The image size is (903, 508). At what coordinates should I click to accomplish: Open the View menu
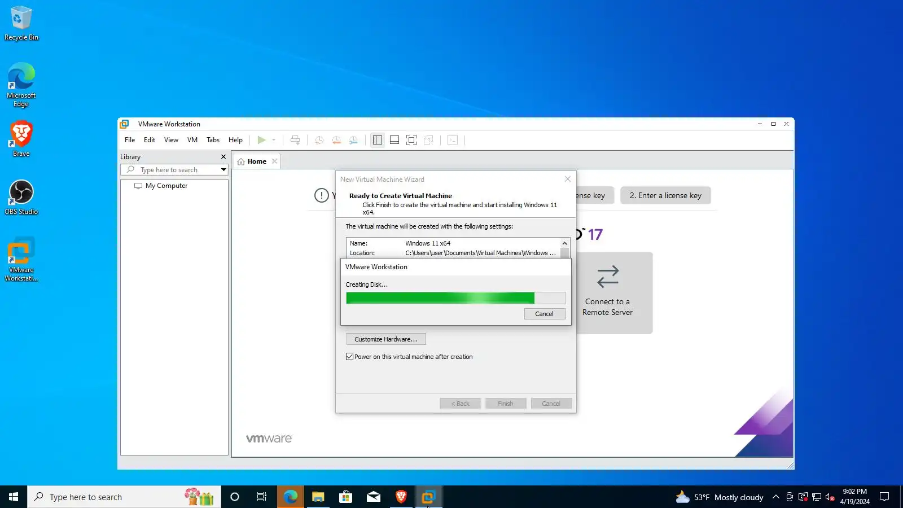[171, 140]
